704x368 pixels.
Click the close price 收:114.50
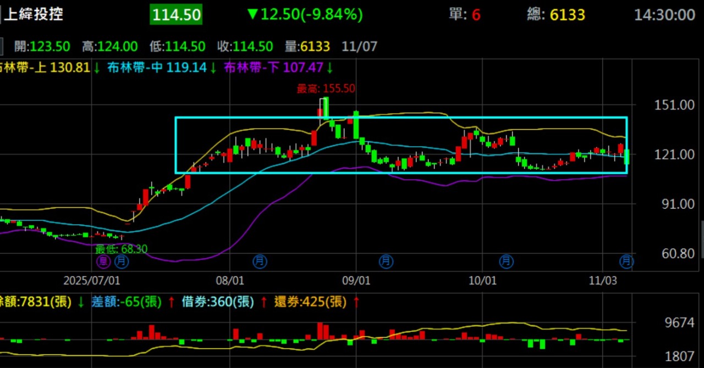[244, 47]
